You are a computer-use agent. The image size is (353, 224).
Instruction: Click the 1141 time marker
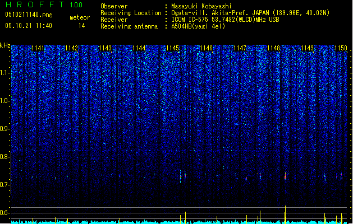click(38, 48)
